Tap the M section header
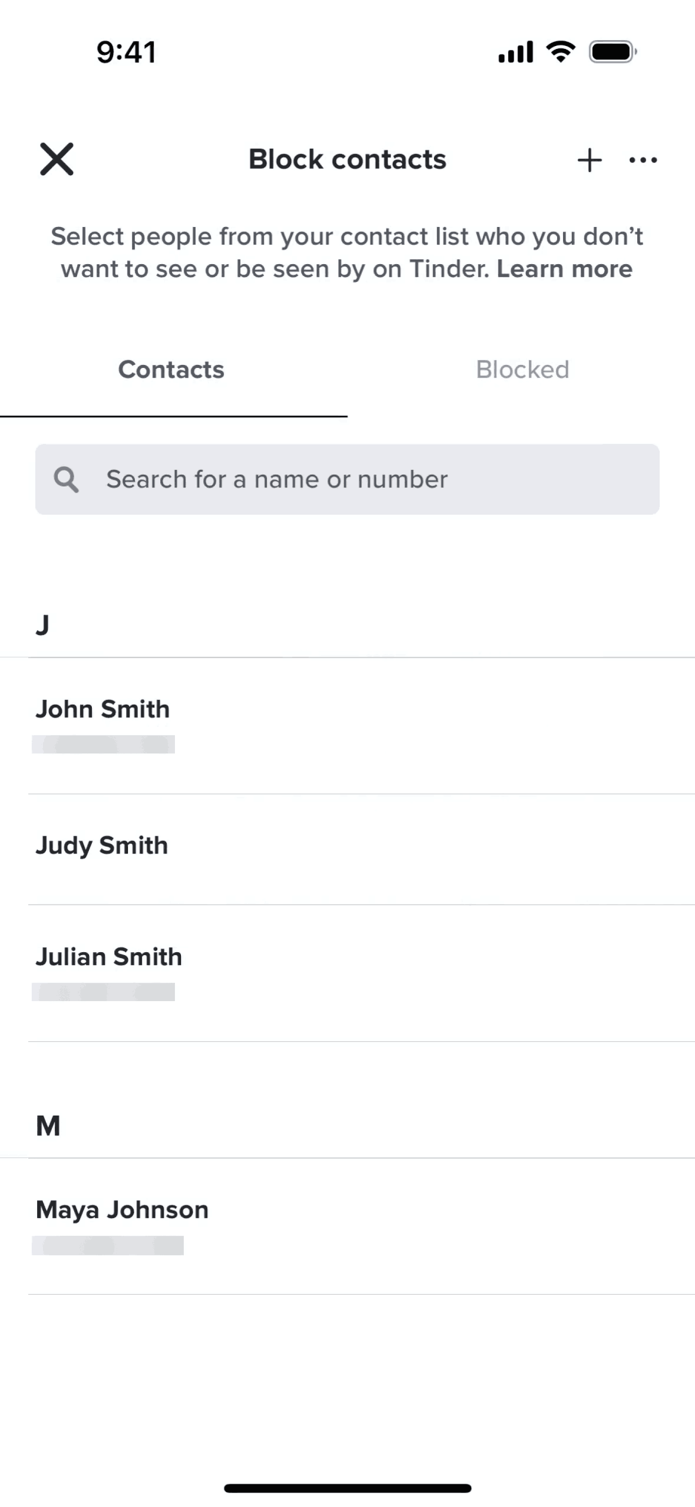Screen dimensions: 695x1507 click(x=48, y=1126)
